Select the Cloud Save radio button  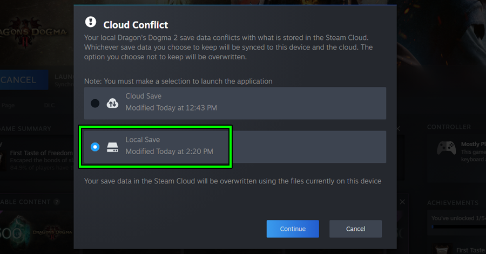[95, 103]
